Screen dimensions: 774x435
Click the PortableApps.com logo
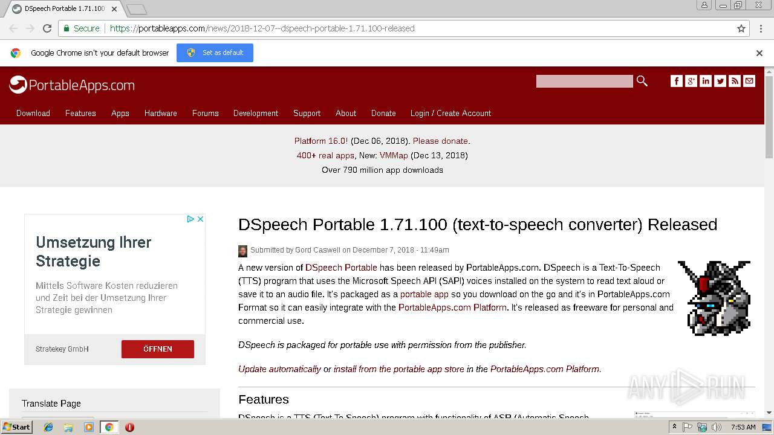coord(72,85)
